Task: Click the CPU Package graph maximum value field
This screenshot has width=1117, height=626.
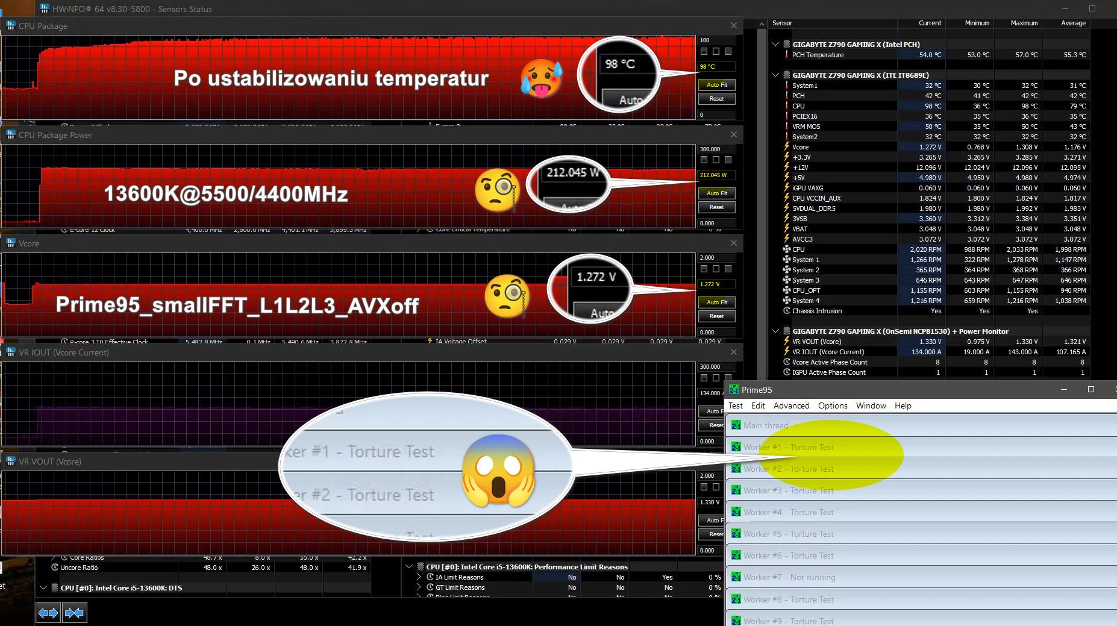Action: click(717, 40)
